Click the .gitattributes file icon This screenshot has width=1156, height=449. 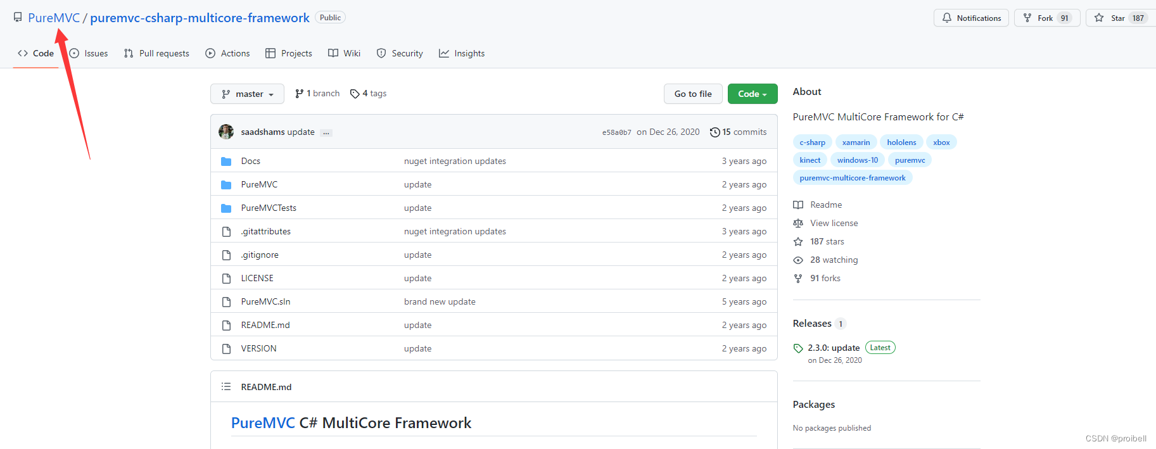pyautogui.click(x=226, y=231)
